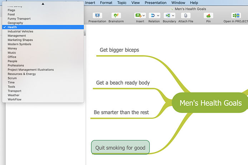Select the Get bigger biceps topic
Viewport: 248px width, 165px height.
tap(119, 50)
